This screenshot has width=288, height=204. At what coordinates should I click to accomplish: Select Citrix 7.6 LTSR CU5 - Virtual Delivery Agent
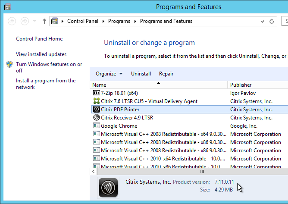(x=149, y=101)
